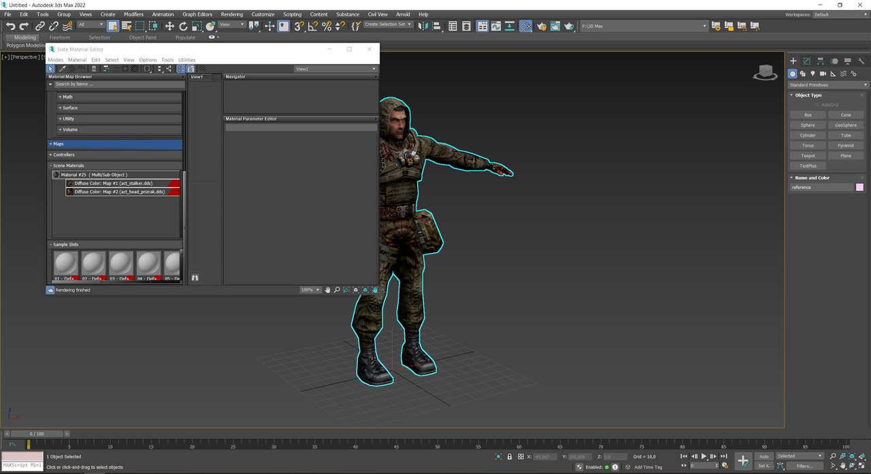
Task: Open the Curve Editor icon
Action: tap(496, 26)
